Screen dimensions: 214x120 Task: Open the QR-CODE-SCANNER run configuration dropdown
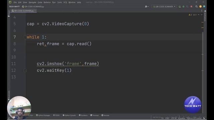tap(164, 7)
